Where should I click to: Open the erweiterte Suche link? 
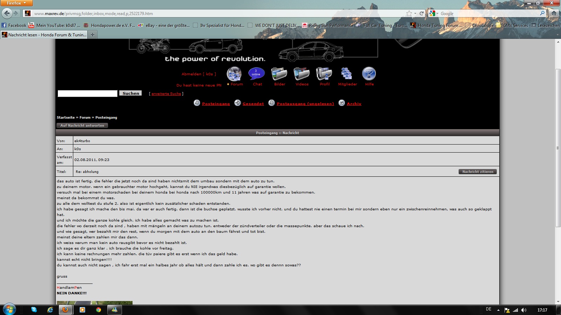pyautogui.click(x=166, y=94)
